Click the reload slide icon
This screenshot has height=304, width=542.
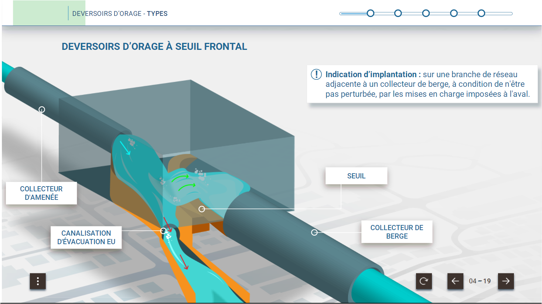424,281
